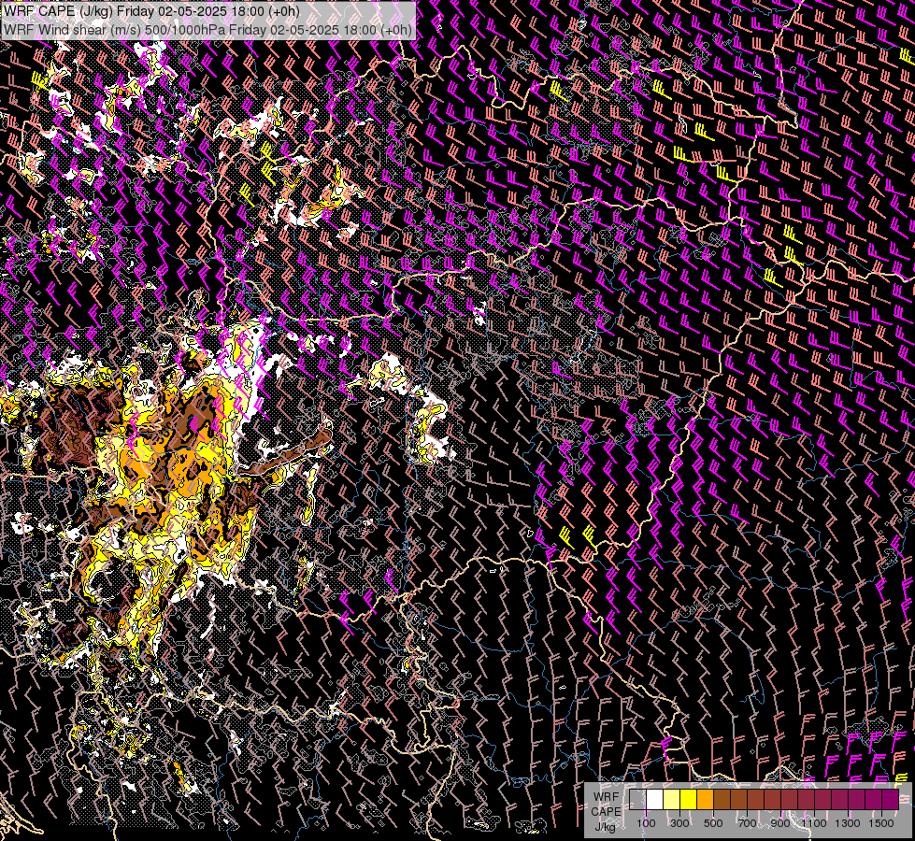Viewport: 915px width, 841px height.
Task: Click the legend value 300
Action: pos(679,823)
